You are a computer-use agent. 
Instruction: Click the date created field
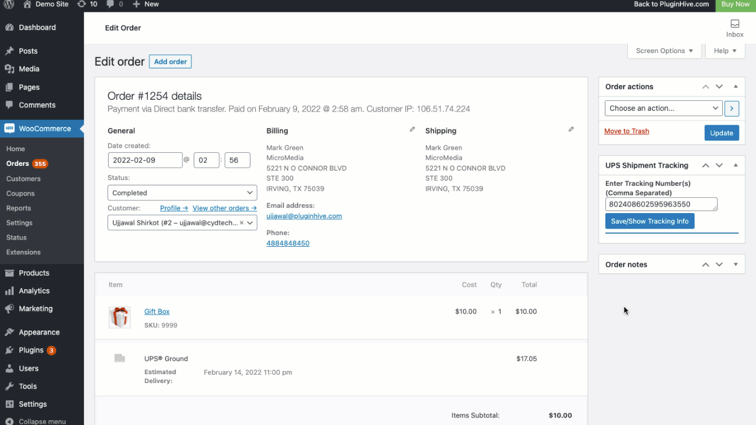click(x=145, y=160)
